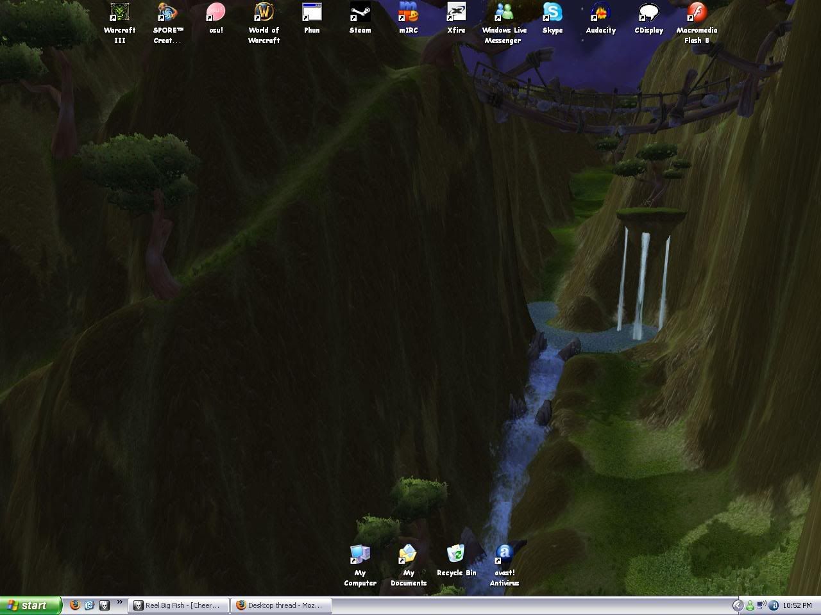Select the SPORE Creature Creator shortcut

pyautogui.click(x=168, y=23)
